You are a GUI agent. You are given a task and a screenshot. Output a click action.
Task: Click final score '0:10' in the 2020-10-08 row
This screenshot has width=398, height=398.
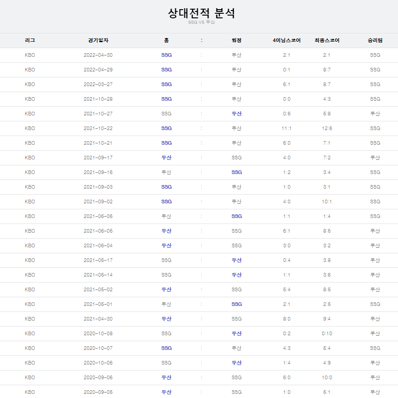click(x=327, y=334)
